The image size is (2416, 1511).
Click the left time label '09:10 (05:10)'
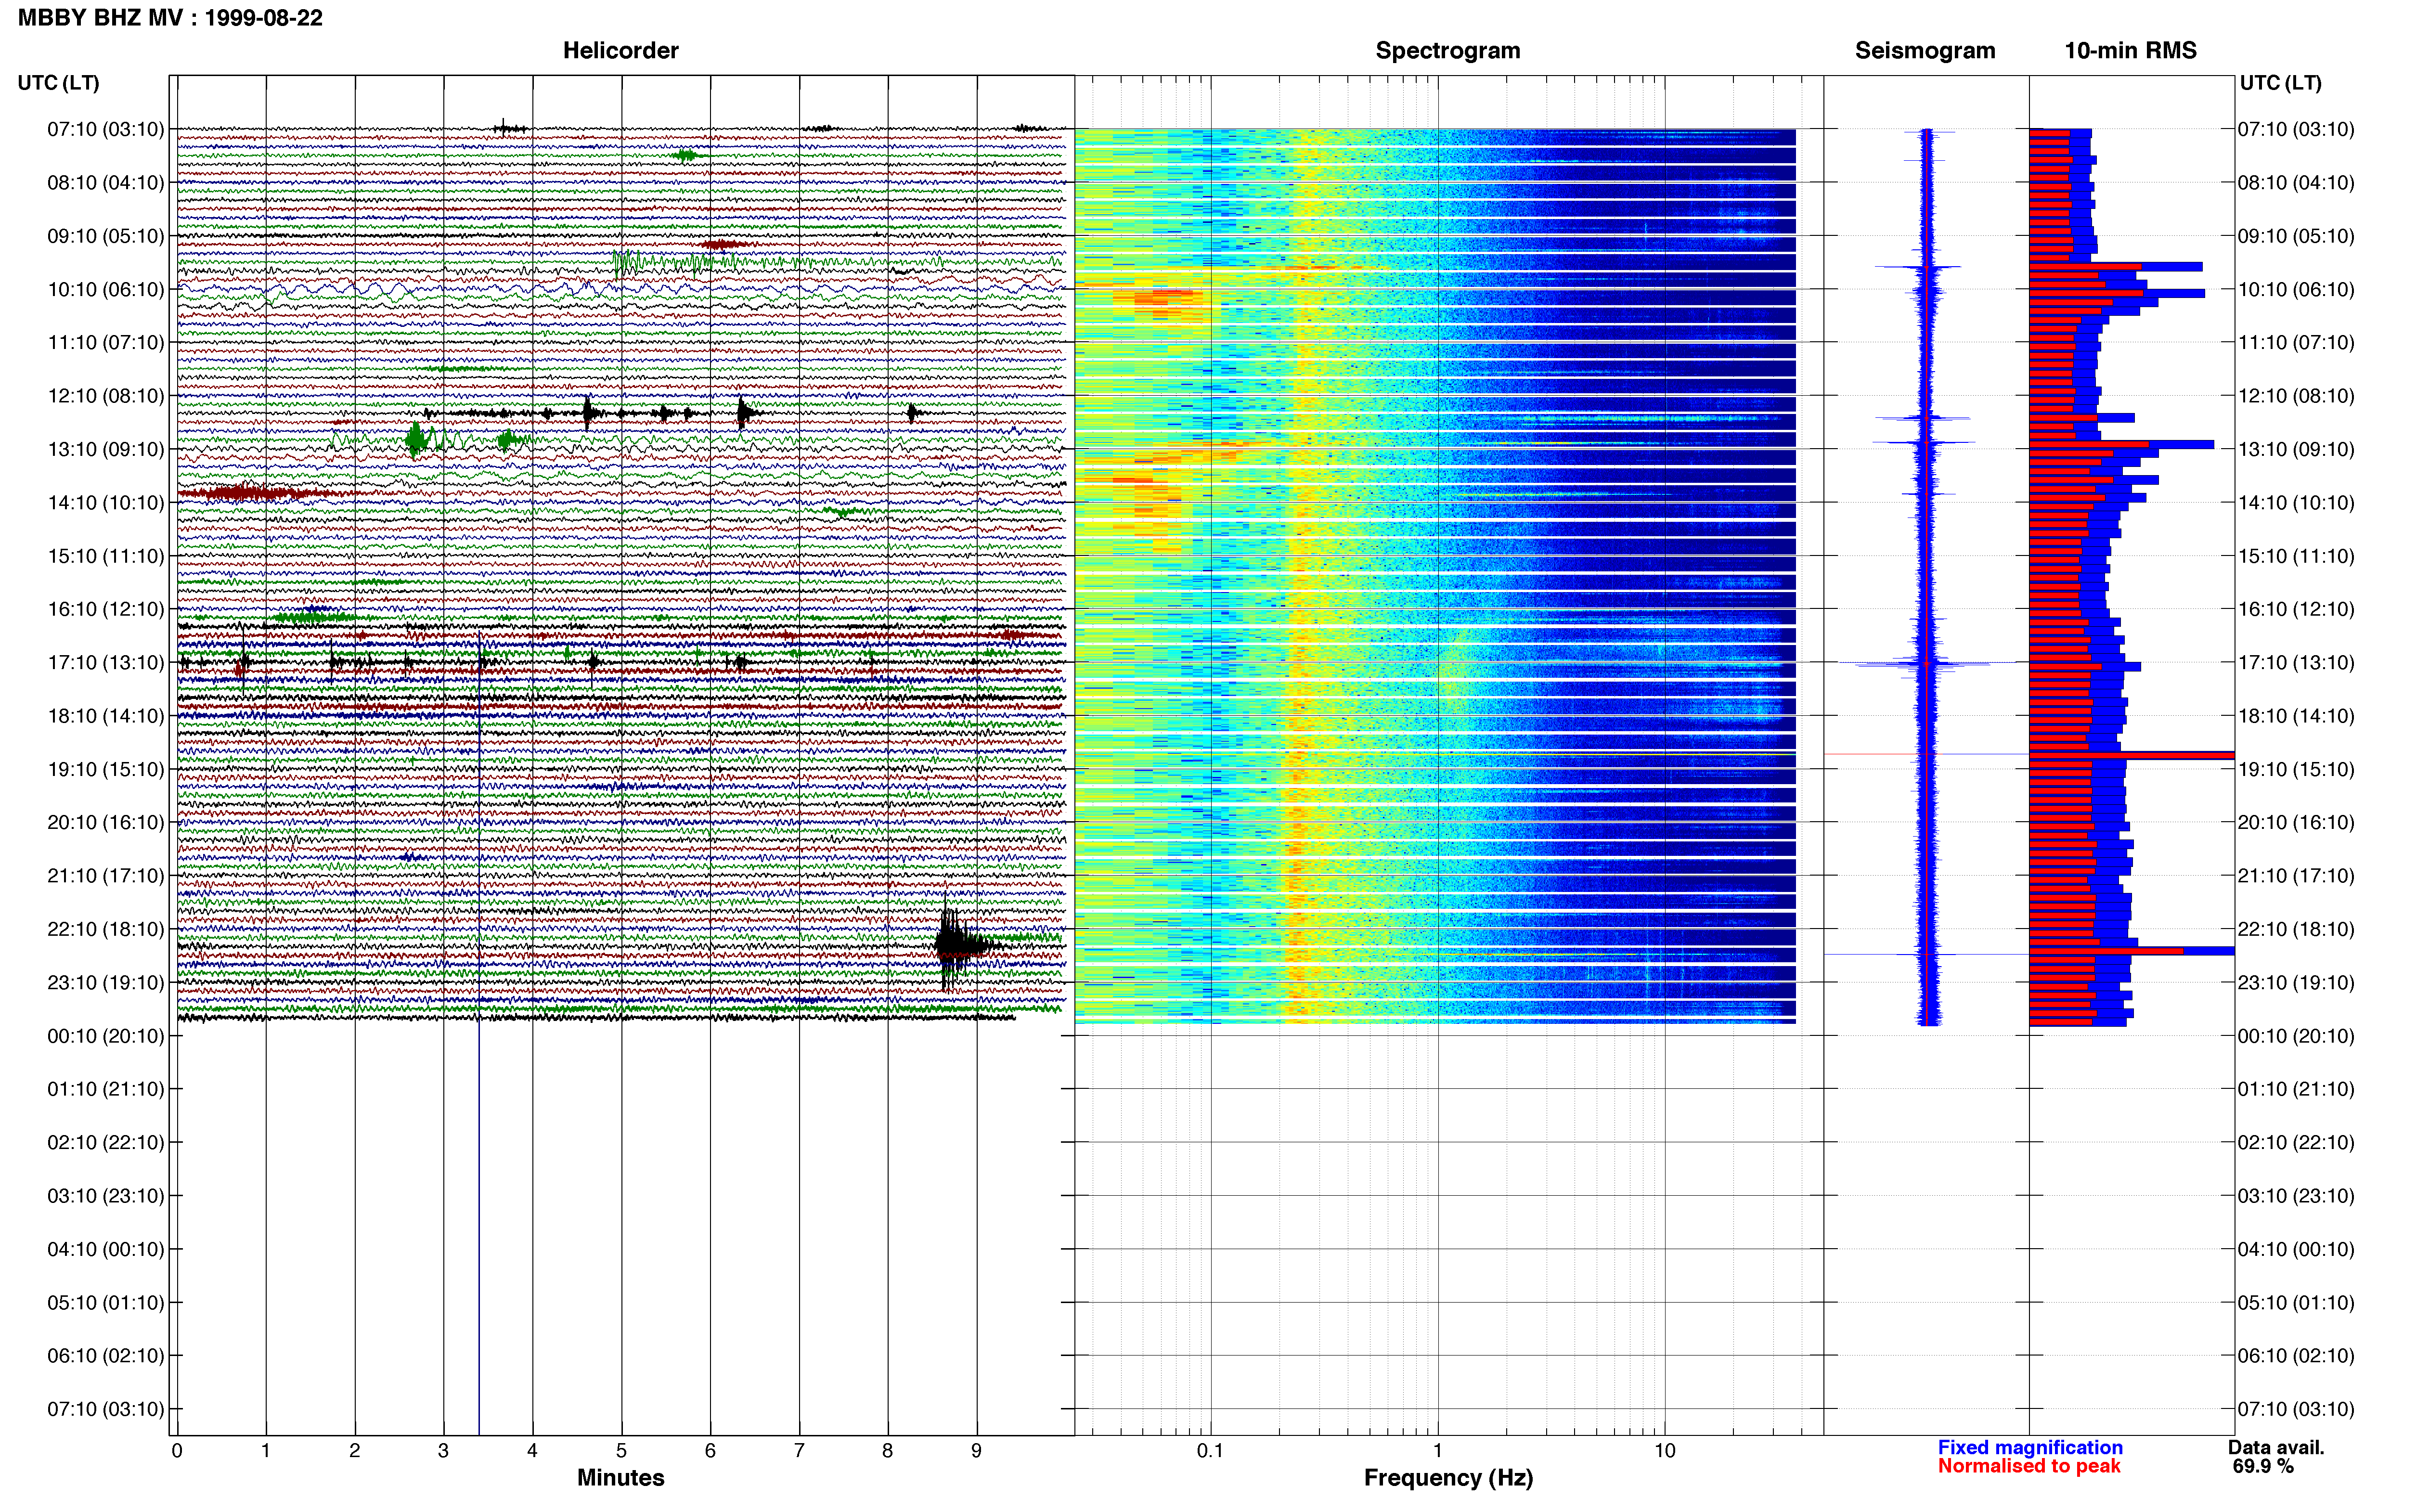point(106,236)
